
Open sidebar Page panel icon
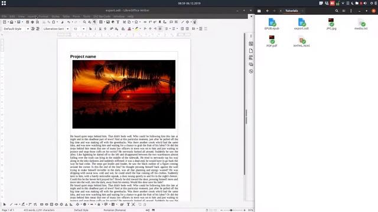click(x=251, y=51)
